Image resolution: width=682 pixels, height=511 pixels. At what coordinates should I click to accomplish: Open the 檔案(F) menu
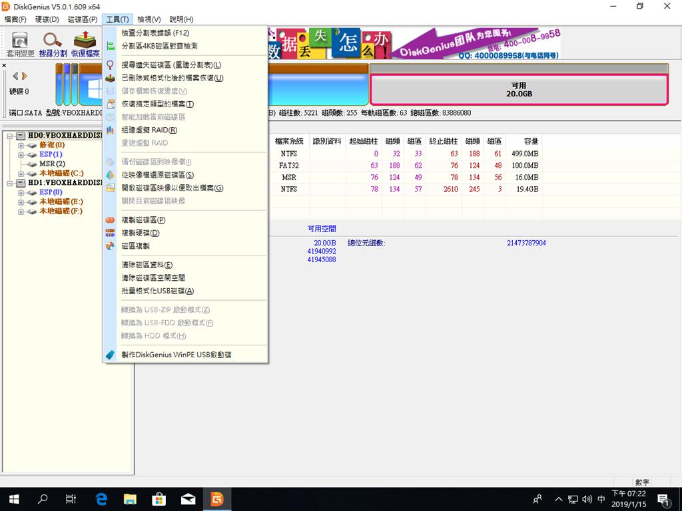(x=15, y=19)
